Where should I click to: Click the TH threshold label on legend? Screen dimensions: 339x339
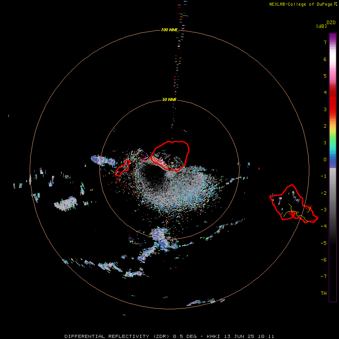click(324, 293)
